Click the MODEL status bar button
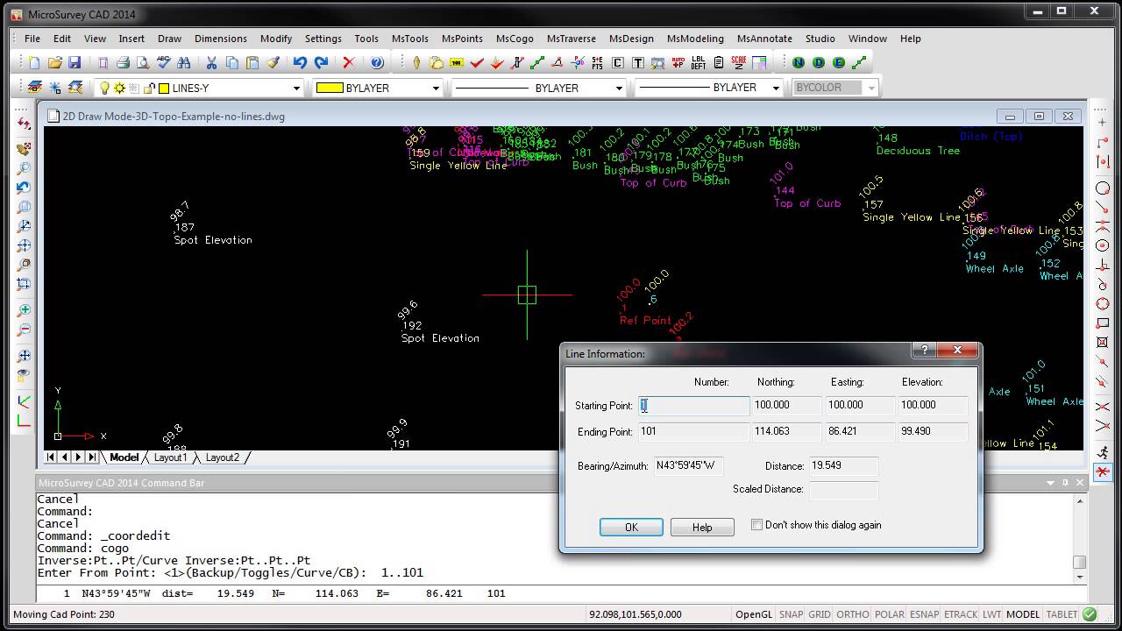1122x631 pixels. (x=1023, y=614)
